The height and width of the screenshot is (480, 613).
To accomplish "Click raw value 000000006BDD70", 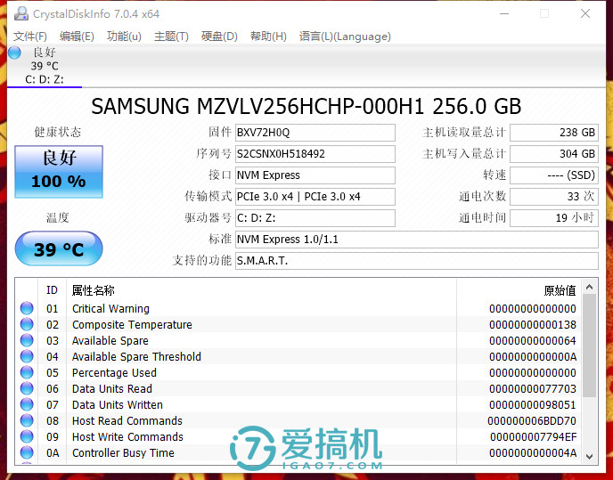I will [532, 421].
